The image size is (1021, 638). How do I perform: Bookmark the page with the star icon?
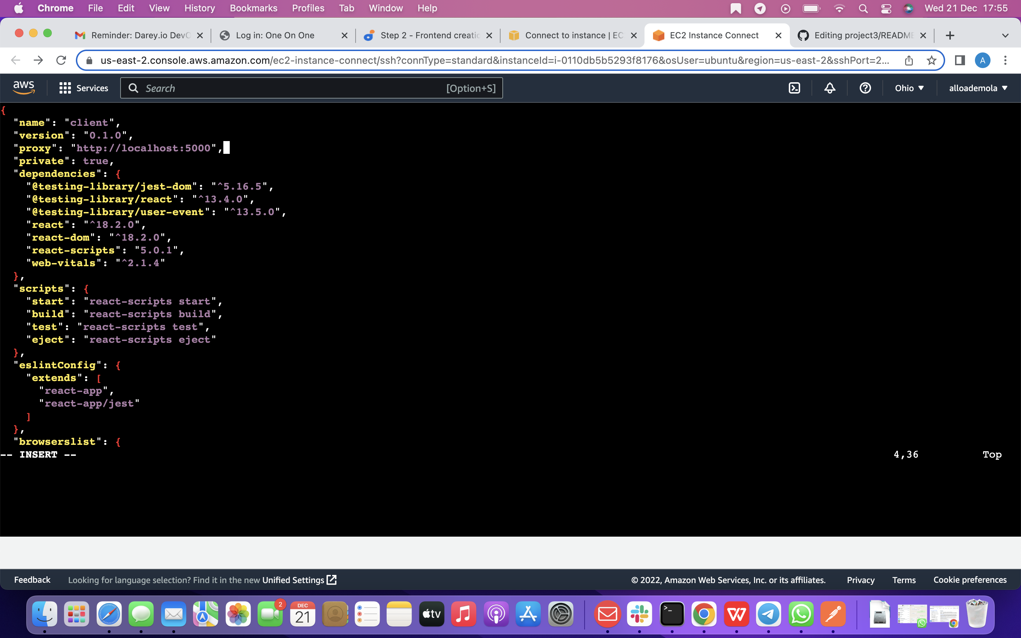932,60
